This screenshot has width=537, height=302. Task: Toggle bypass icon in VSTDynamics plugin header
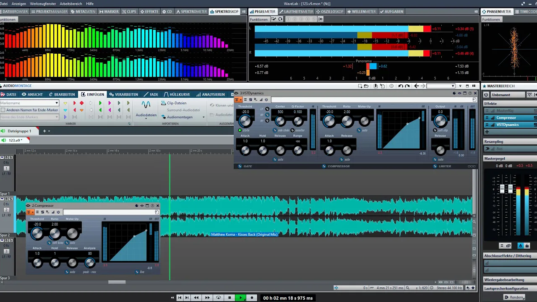point(245,100)
